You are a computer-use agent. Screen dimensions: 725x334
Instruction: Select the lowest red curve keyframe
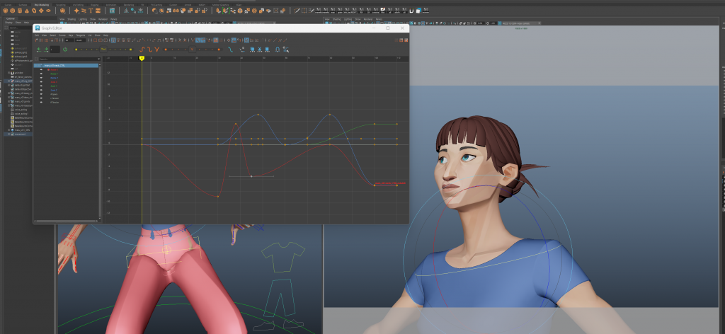coord(218,197)
